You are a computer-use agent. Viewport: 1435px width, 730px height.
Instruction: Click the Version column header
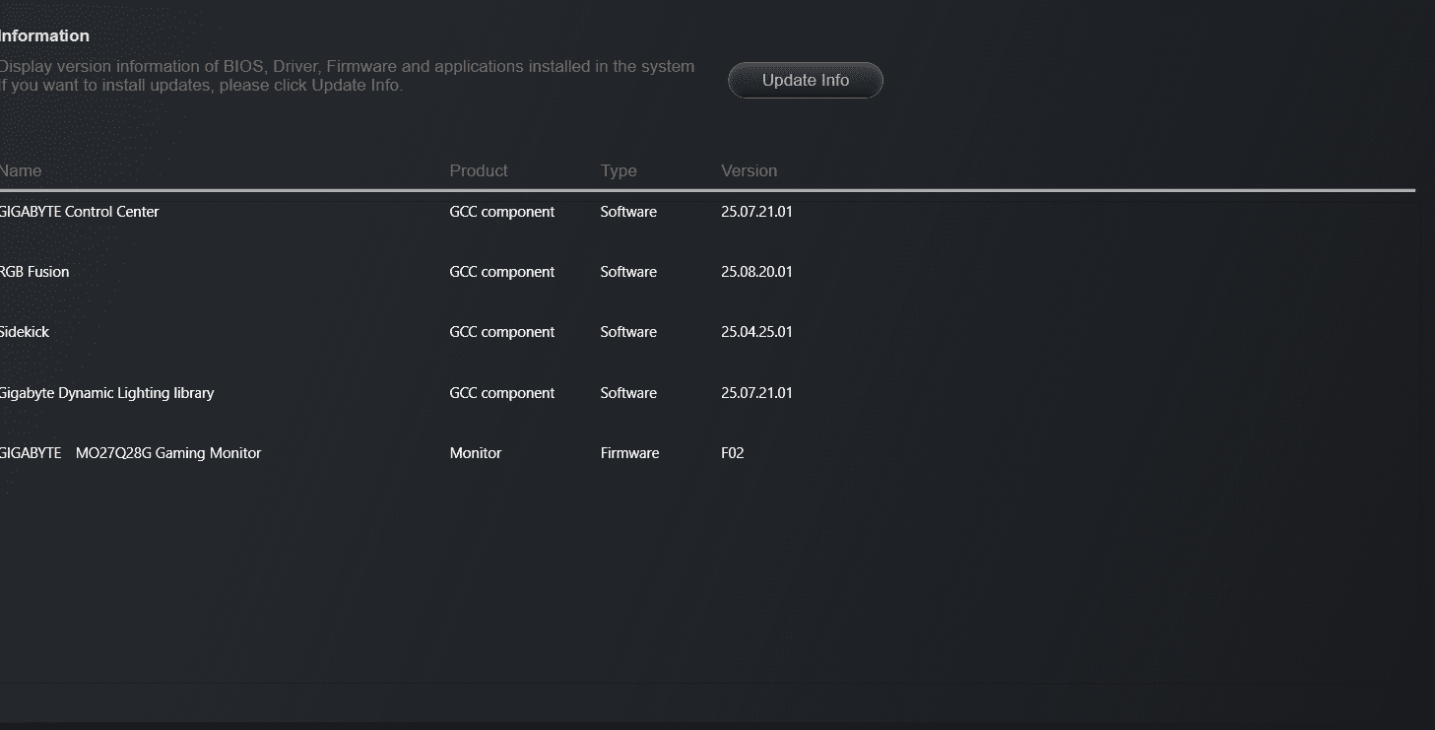(749, 170)
